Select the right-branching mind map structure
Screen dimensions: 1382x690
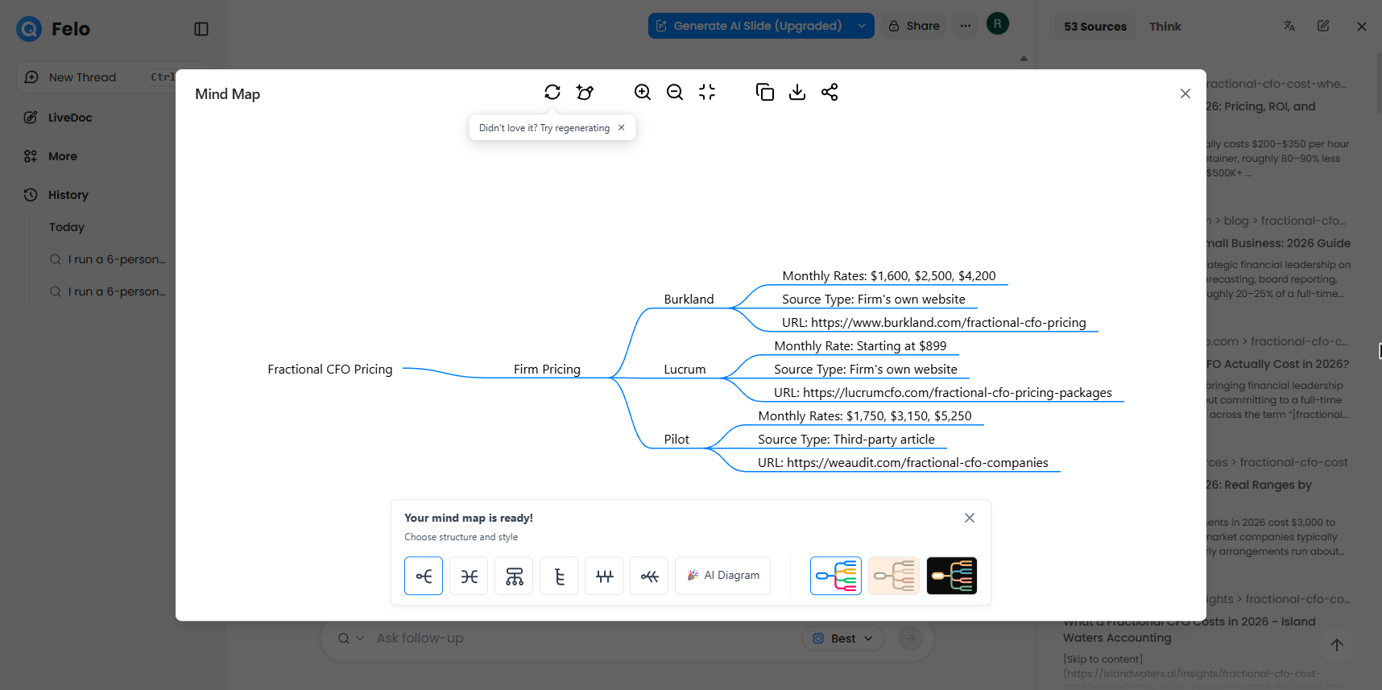tap(424, 576)
